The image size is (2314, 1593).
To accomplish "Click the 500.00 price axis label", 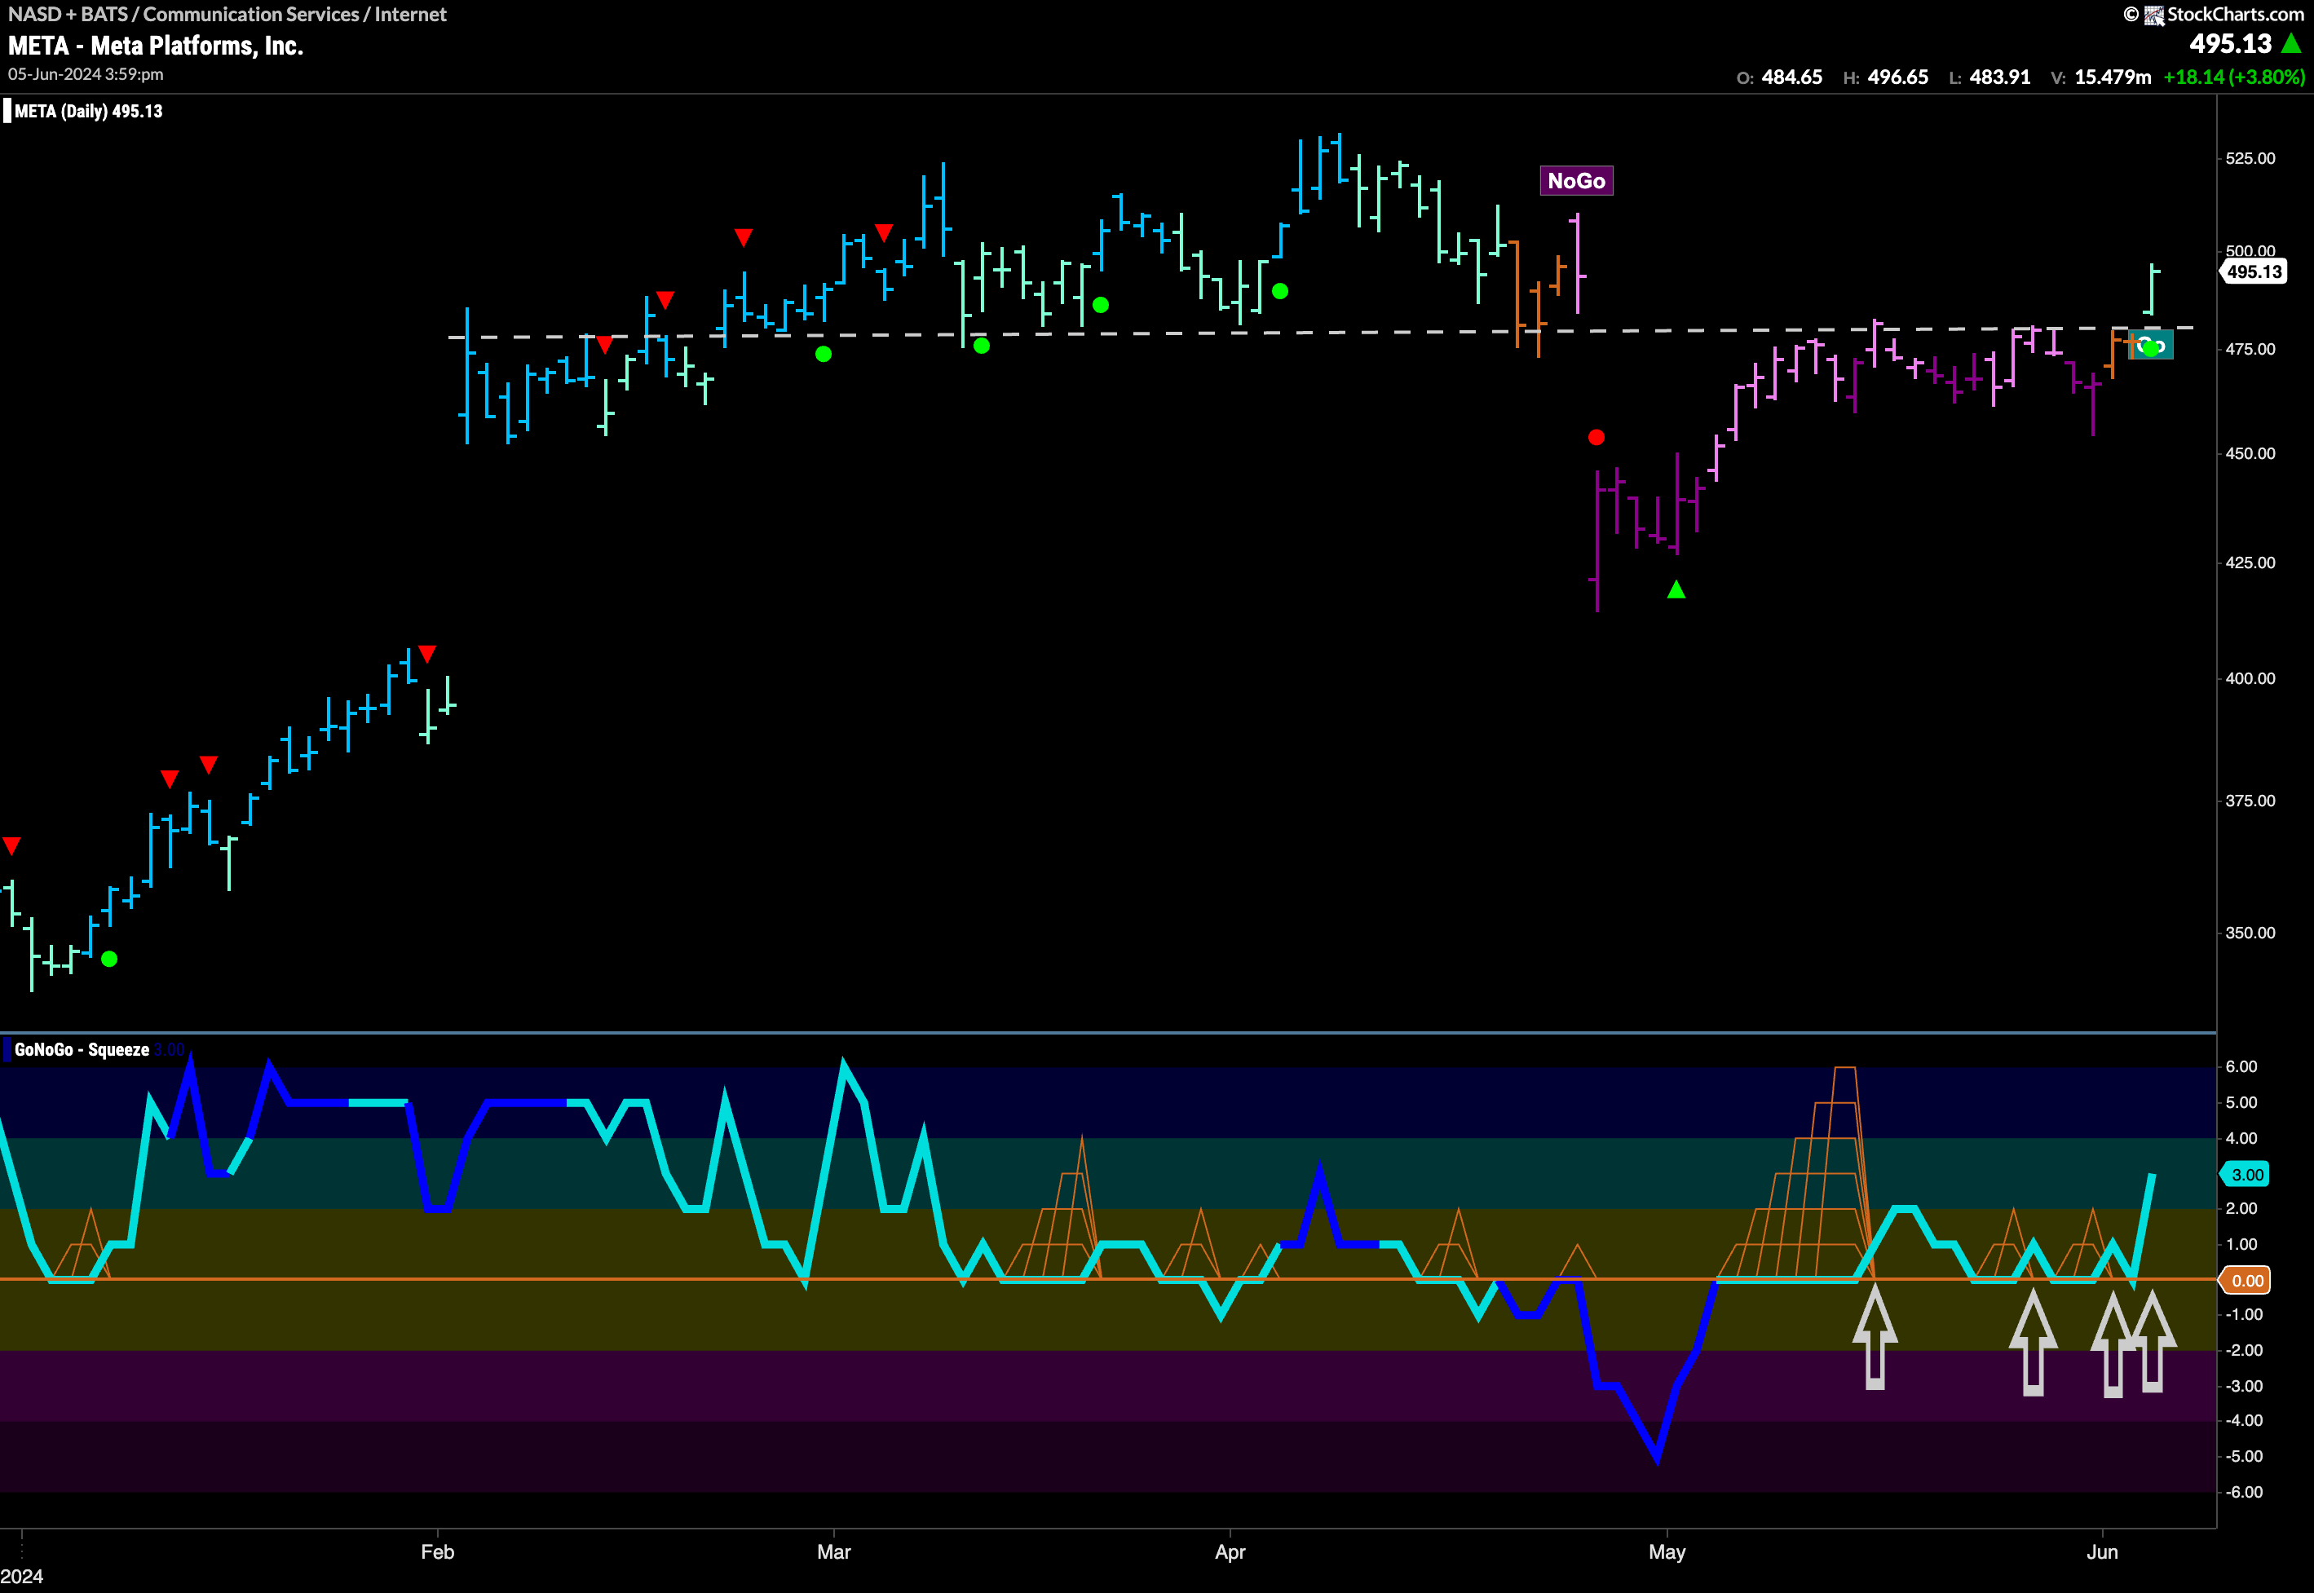I will 2250,250.
